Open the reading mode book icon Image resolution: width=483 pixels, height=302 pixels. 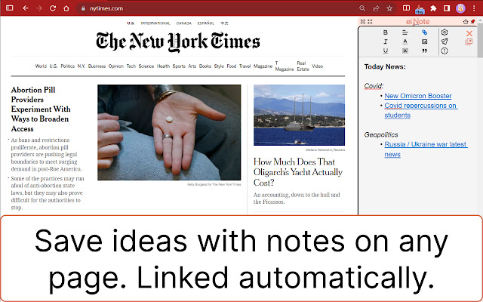pos(406,8)
